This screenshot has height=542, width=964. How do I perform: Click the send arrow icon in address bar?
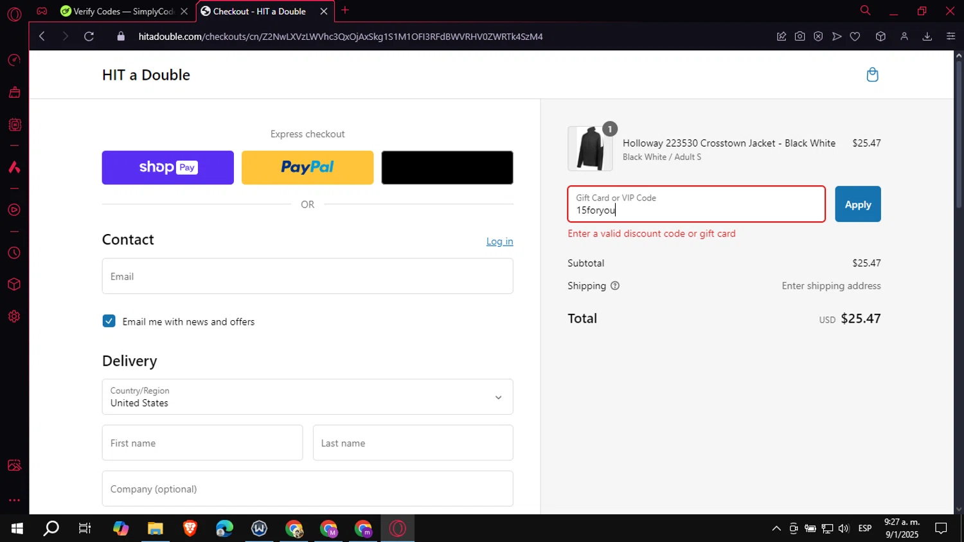click(837, 37)
